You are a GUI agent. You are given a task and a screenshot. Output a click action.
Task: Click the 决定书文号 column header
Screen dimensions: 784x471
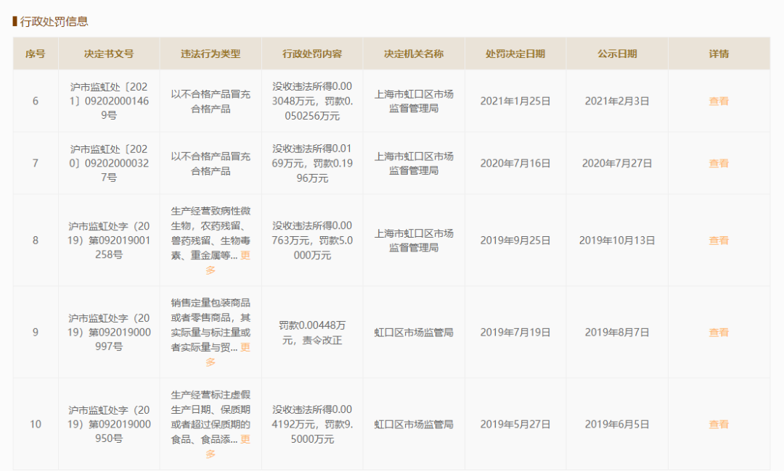pos(110,54)
